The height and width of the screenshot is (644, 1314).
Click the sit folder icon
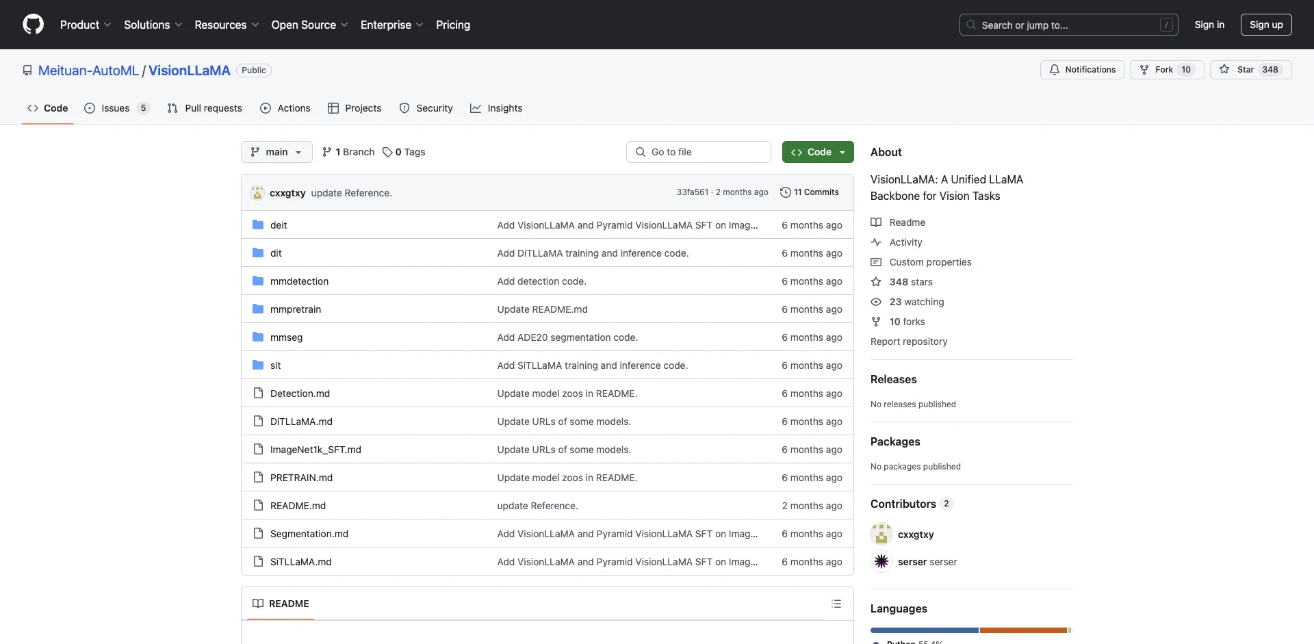pyautogui.click(x=258, y=365)
